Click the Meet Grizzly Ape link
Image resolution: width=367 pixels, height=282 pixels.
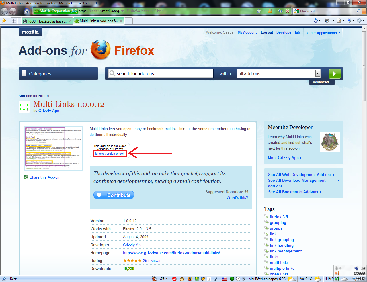[285, 158]
